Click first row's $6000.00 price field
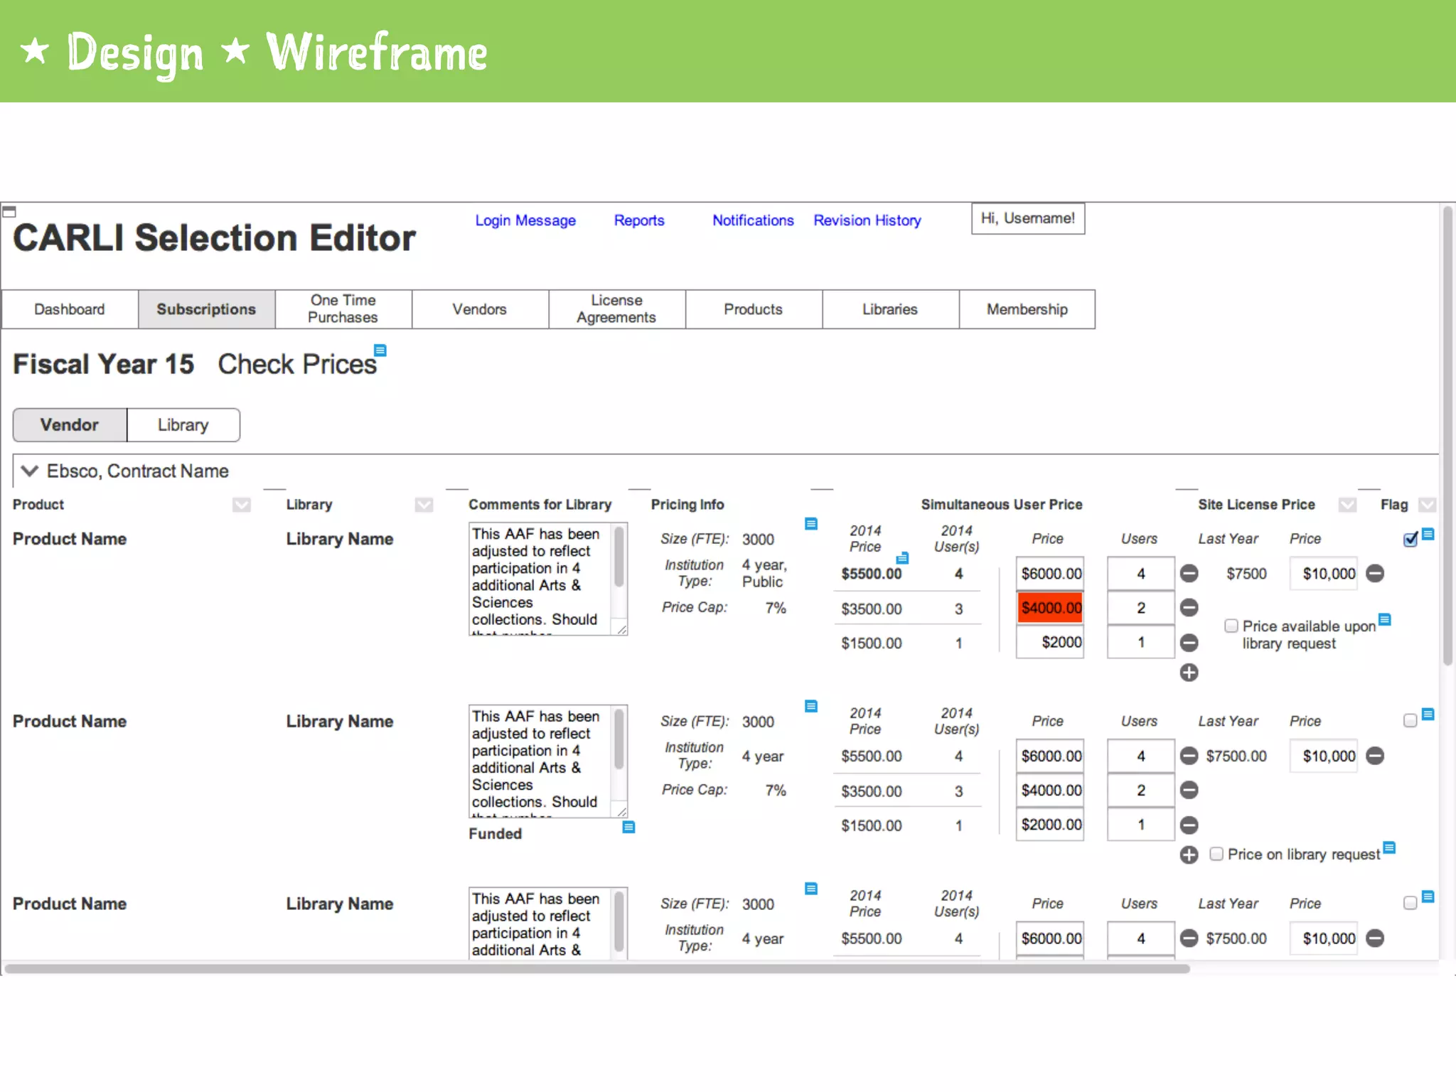 tap(1050, 573)
